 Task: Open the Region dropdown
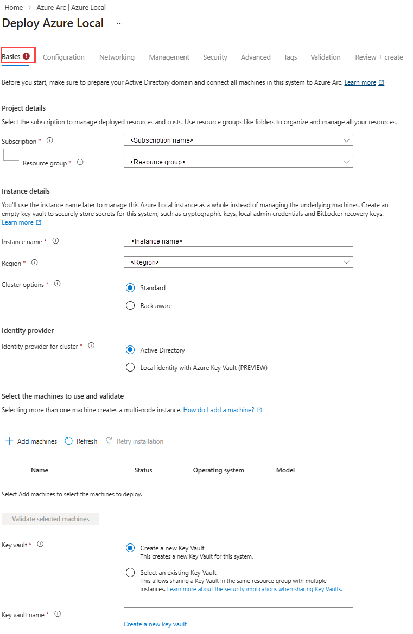pos(238,262)
